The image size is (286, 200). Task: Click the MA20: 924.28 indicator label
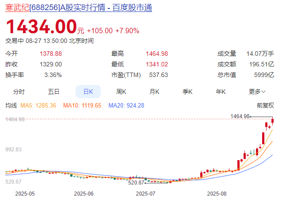(x=126, y=105)
